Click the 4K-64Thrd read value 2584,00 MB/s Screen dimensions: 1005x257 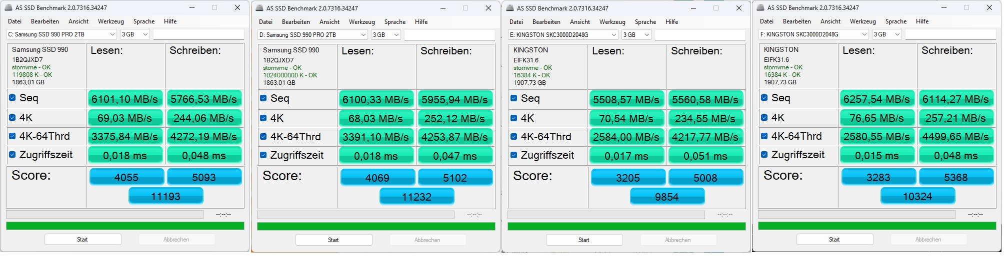[626, 137]
